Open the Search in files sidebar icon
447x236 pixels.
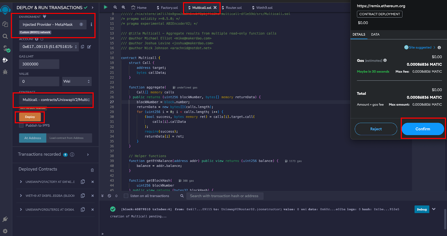click(5, 36)
